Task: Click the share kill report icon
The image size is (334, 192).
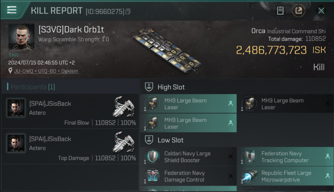Action: 298,11
